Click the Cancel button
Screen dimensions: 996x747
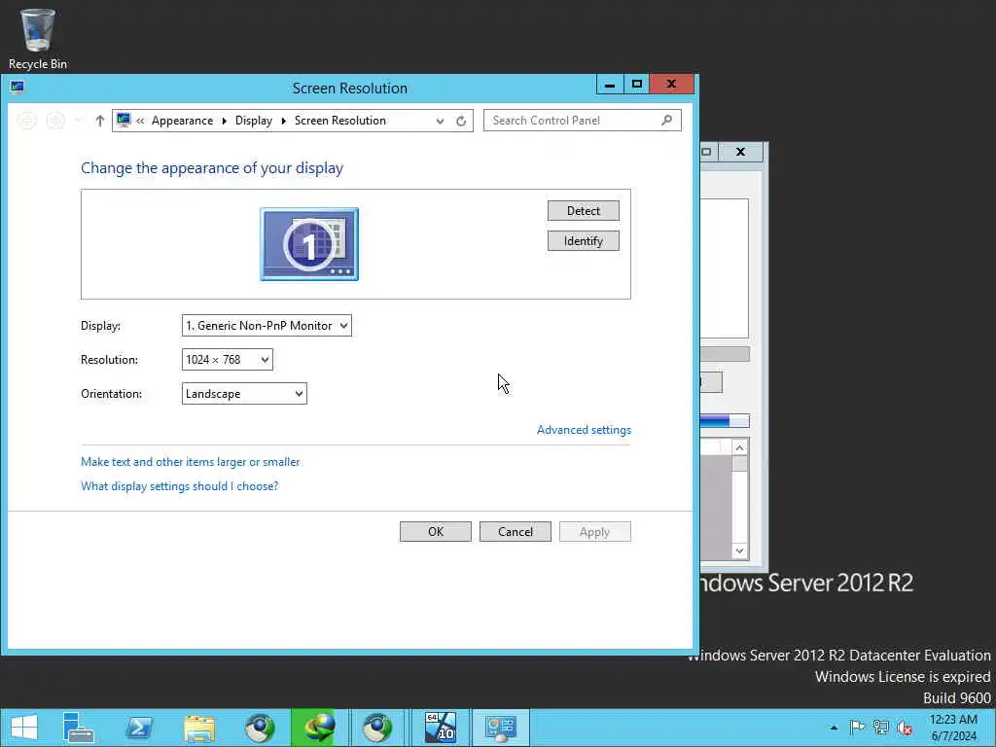coord(516,532)
